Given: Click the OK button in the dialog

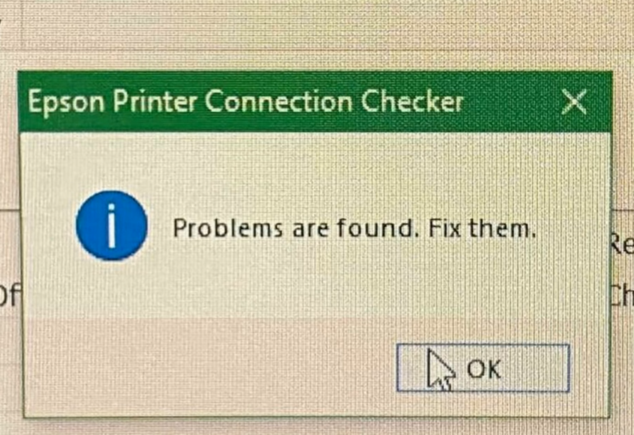Looking at the screenshot, I should (483, 368).
